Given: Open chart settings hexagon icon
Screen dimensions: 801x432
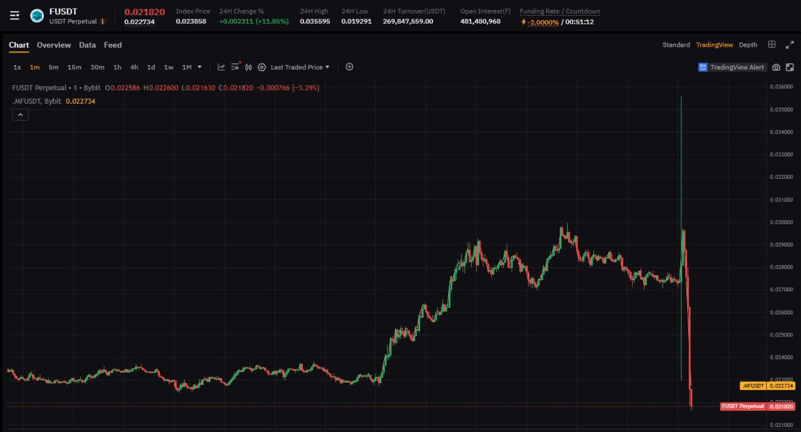Looking at the screenshot, I should pos(262,67).
